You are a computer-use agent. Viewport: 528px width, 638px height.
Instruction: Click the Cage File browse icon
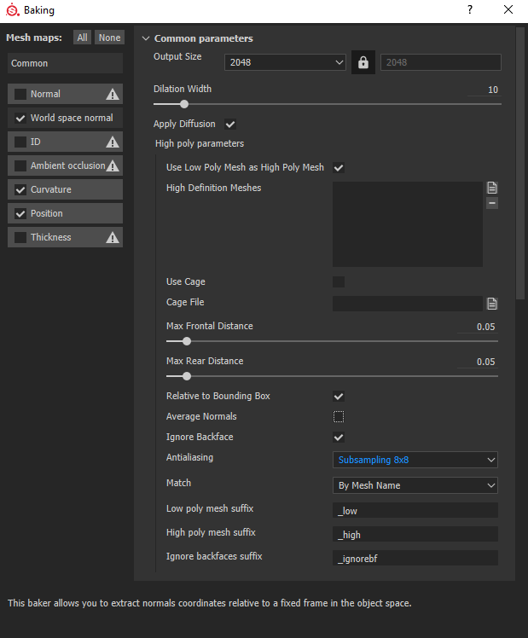[492, 303]
